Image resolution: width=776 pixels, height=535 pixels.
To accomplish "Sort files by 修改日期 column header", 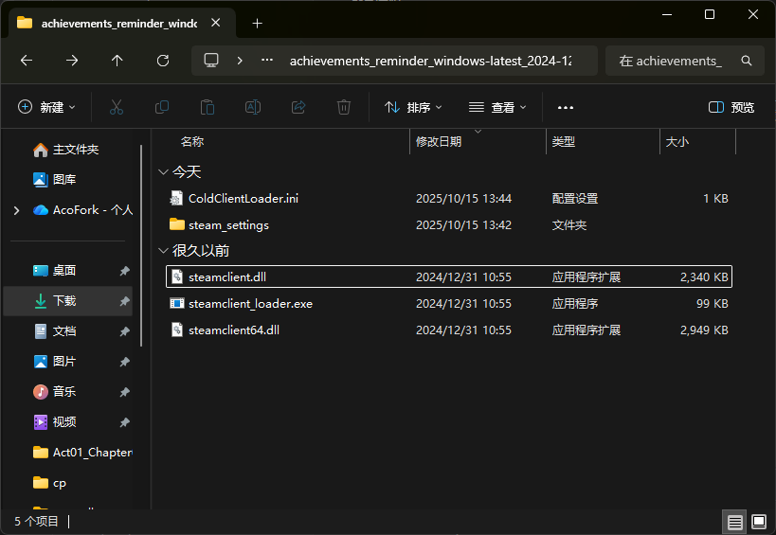I will tap(439, 142).
